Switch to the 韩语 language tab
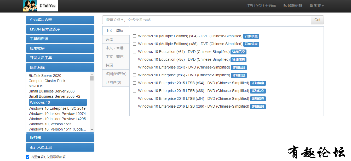The width and height of the screenshot is (351, 161). click(116, 65)
